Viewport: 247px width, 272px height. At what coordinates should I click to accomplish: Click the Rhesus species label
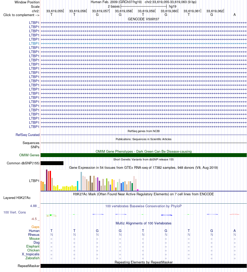[x=34, y=235]
